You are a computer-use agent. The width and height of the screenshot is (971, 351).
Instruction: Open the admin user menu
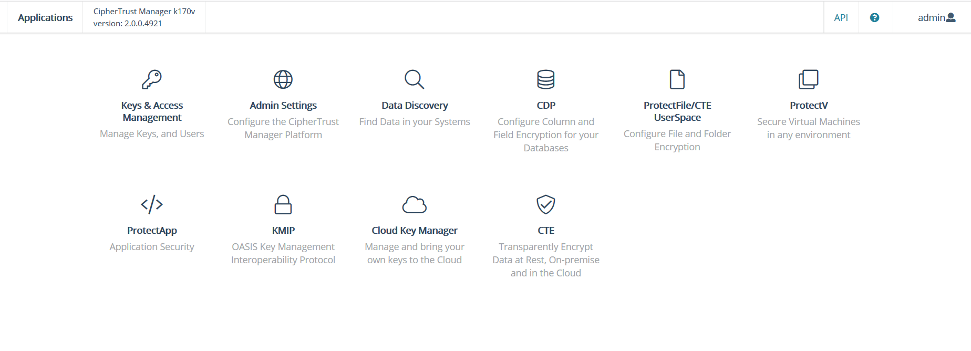[x=936, y=17]
